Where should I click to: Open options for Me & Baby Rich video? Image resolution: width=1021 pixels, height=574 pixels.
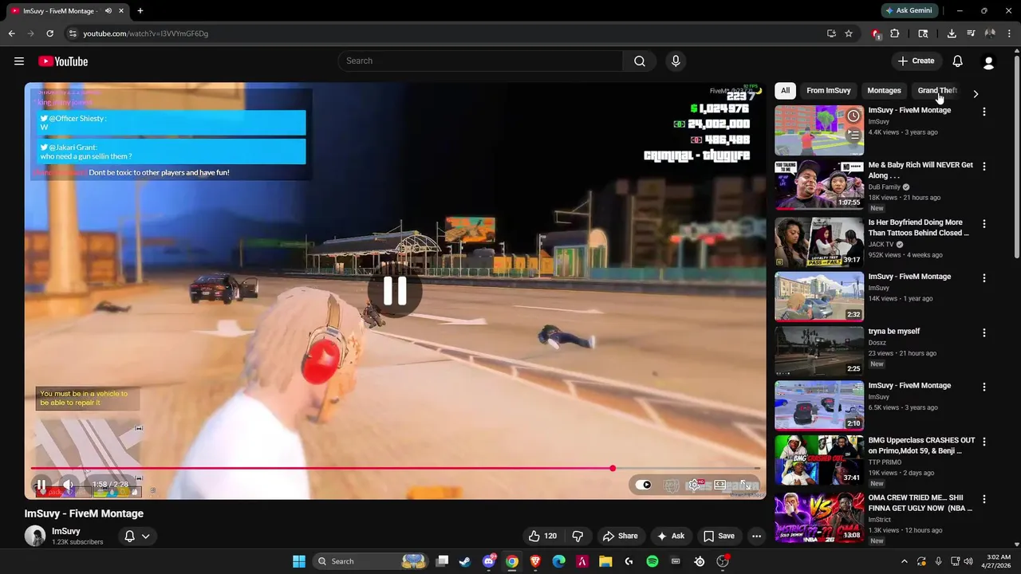pos(984,167)
